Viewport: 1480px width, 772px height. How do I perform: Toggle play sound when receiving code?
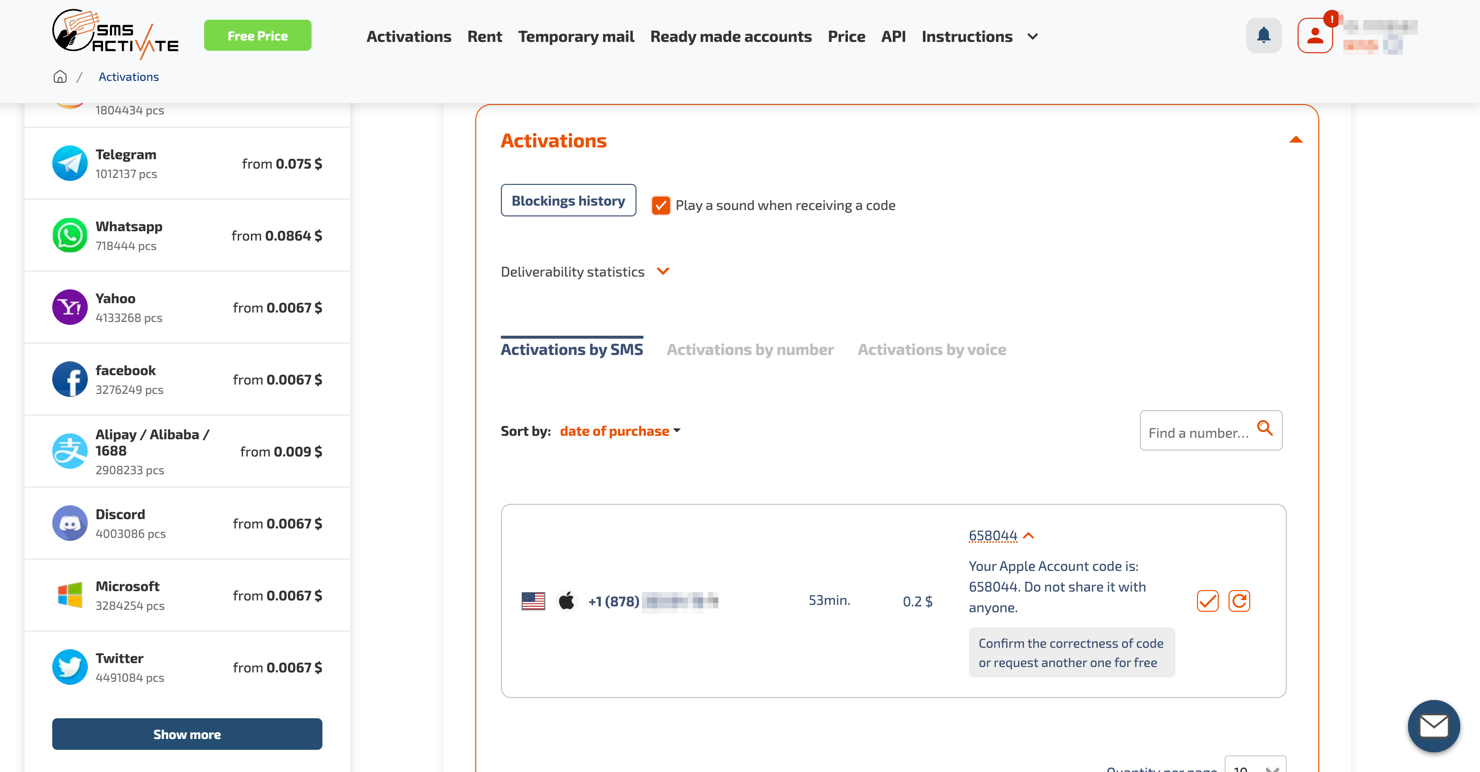(x=661, y=205)
